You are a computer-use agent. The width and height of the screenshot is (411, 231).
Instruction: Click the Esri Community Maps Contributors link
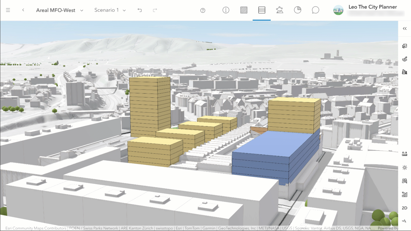tap(36, 228)
